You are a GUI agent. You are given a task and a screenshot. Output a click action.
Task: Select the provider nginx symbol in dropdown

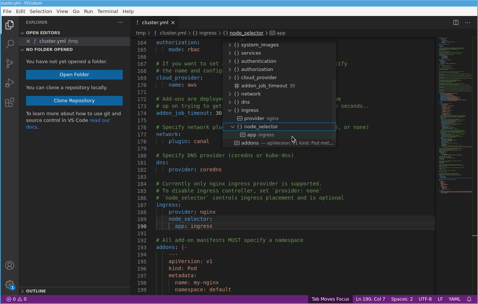[x=279, y=119]
